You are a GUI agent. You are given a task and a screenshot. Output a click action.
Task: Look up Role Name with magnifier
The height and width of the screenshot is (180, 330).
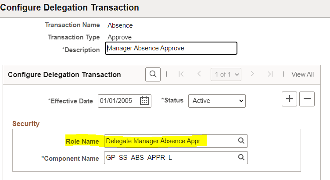(x=241, y=141)
